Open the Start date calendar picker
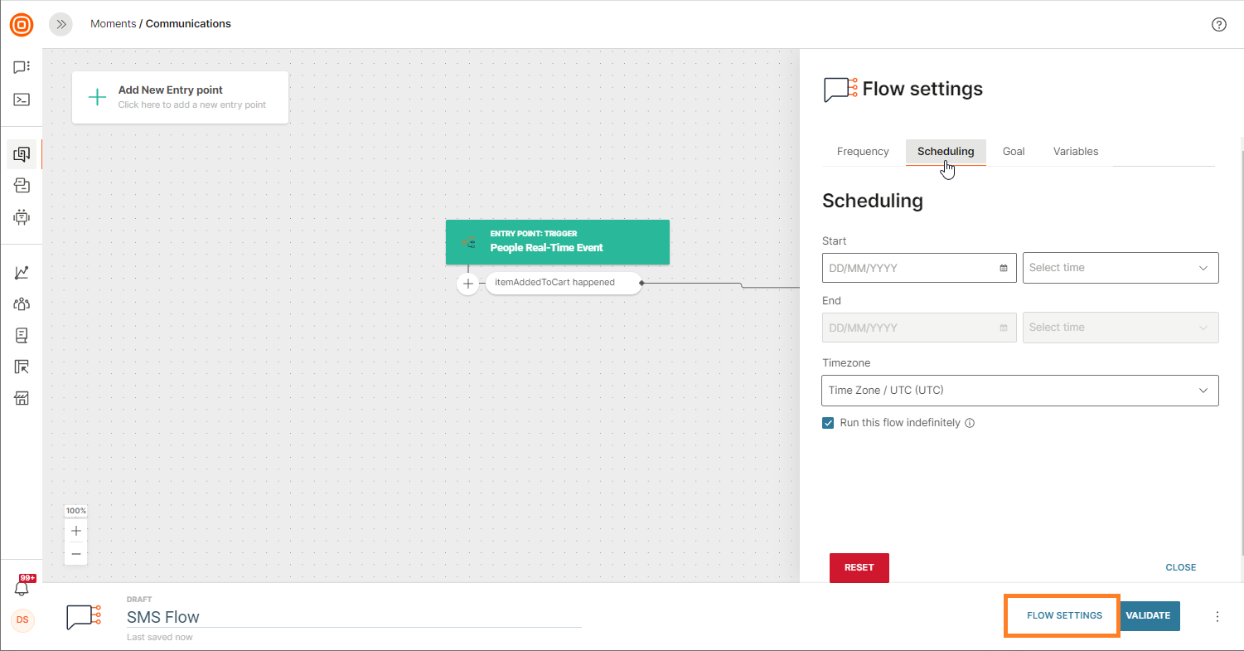 point(1003,268)
